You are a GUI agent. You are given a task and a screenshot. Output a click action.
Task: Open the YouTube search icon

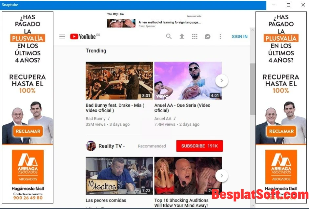[169, 36]
